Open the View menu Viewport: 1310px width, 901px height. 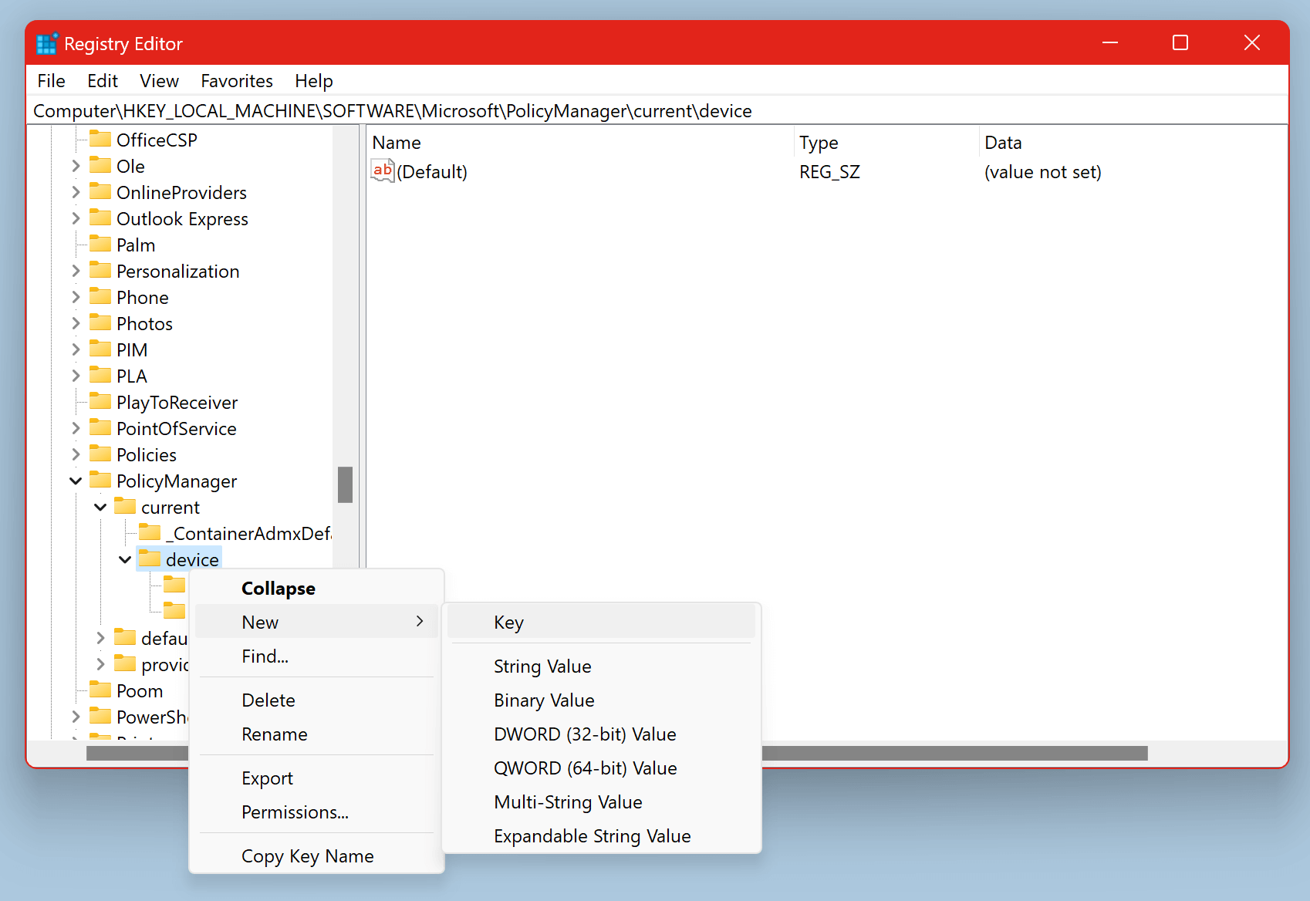coord(159,81)
